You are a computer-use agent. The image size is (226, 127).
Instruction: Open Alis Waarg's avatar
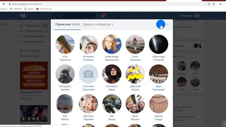click(x=112, y=104)
